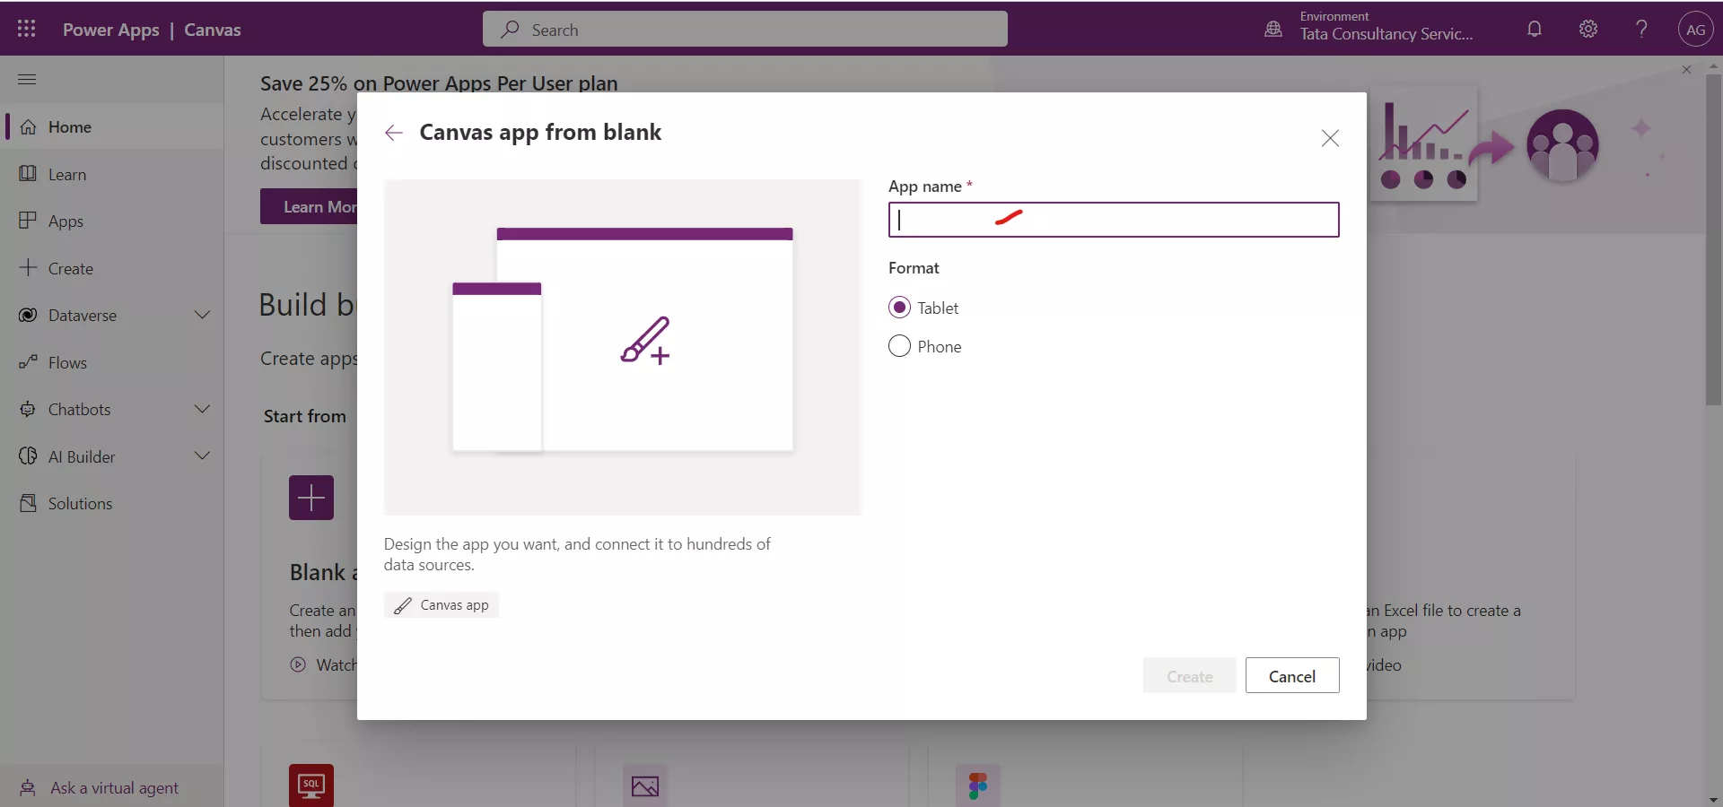
Task: Open the settings gear
Action: pos(1588,29)
